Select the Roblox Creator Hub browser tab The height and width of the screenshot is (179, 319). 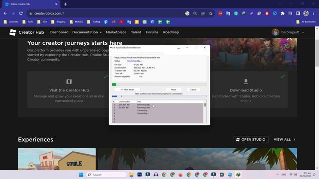tap(30, 4)
